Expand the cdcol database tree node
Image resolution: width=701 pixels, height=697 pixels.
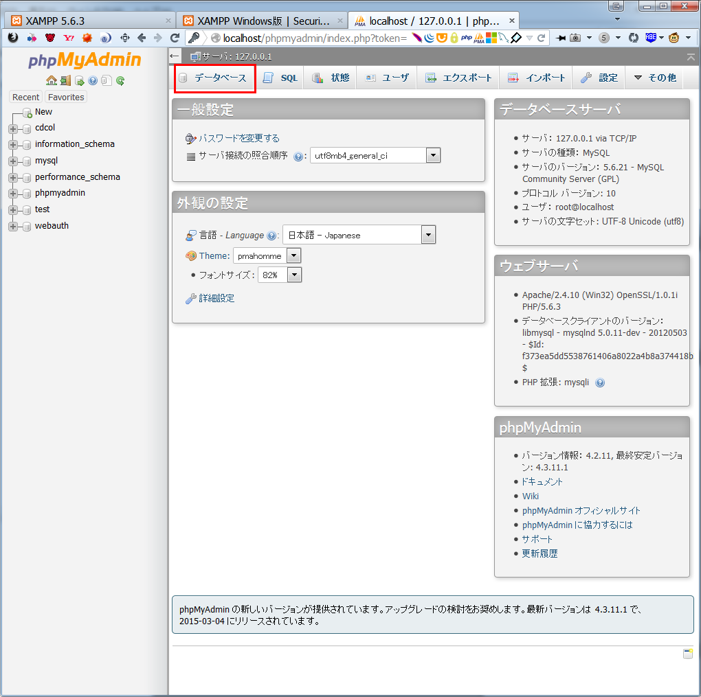click(13, 128)
